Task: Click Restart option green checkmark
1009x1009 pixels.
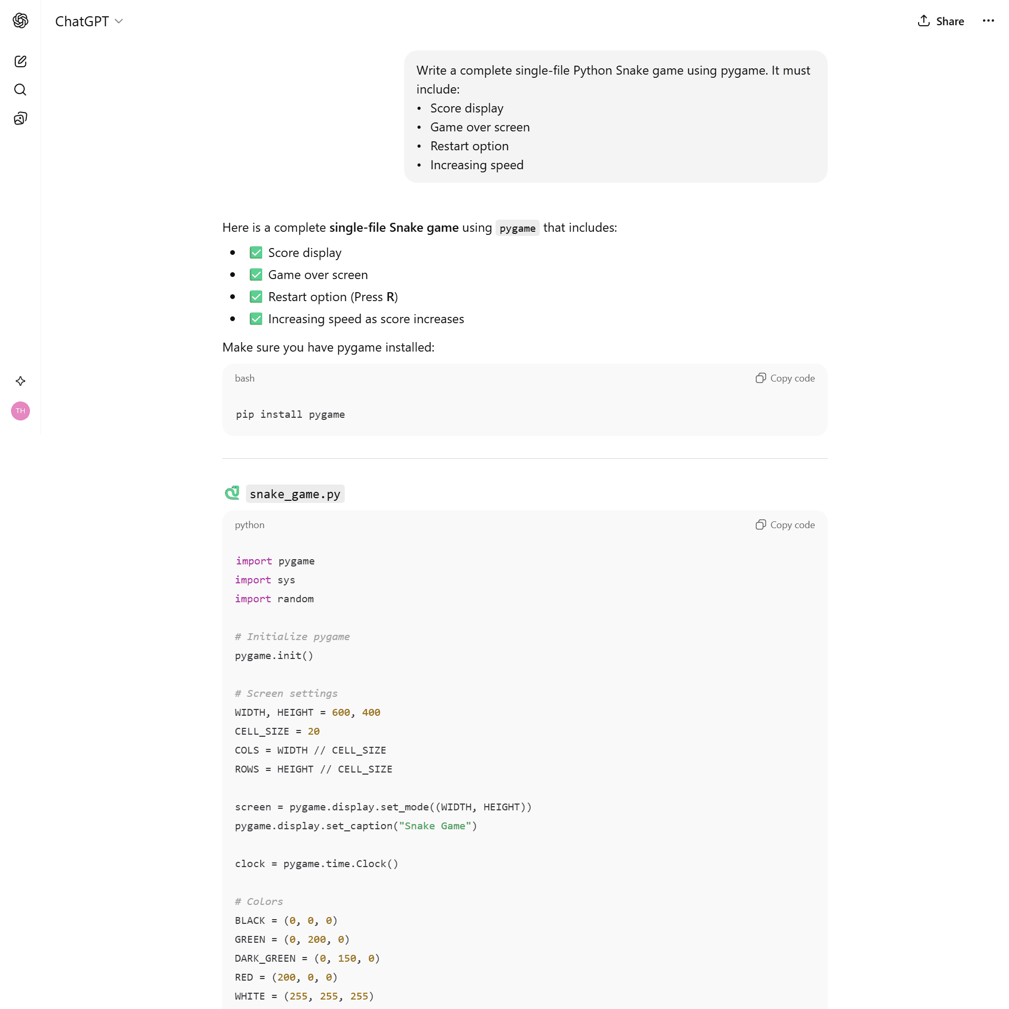Action: (x=256, y=297)
